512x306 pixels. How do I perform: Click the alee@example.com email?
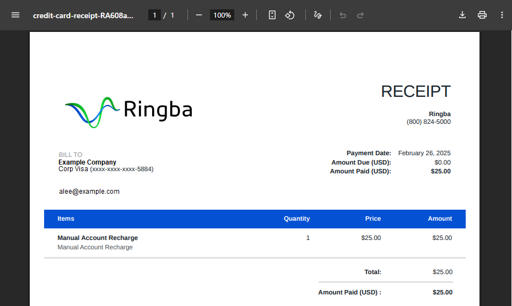pyautogui.click(x=89, y=192)
